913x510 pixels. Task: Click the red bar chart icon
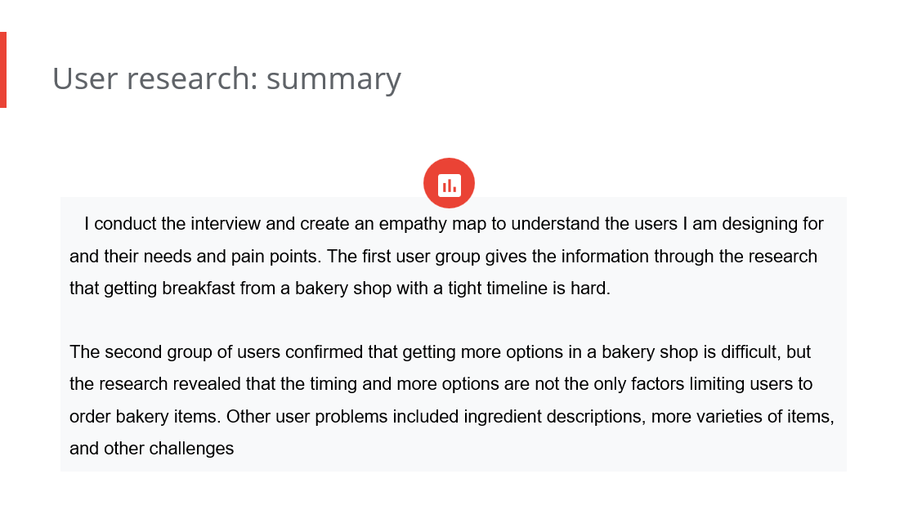point(449,184)
